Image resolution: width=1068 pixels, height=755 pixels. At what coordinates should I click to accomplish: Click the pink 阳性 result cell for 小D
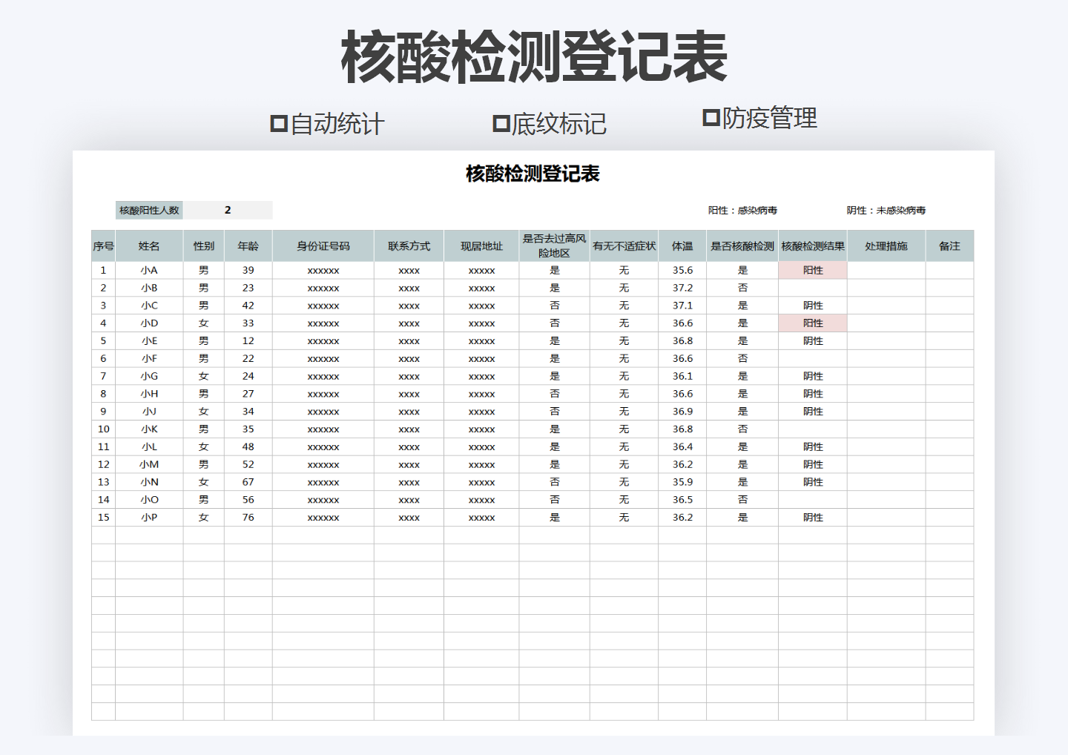point(813,323)
